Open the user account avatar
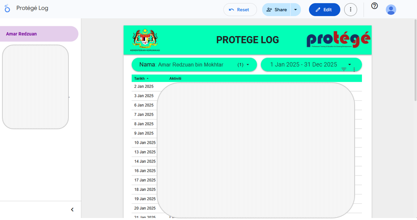 coord(391,10)
